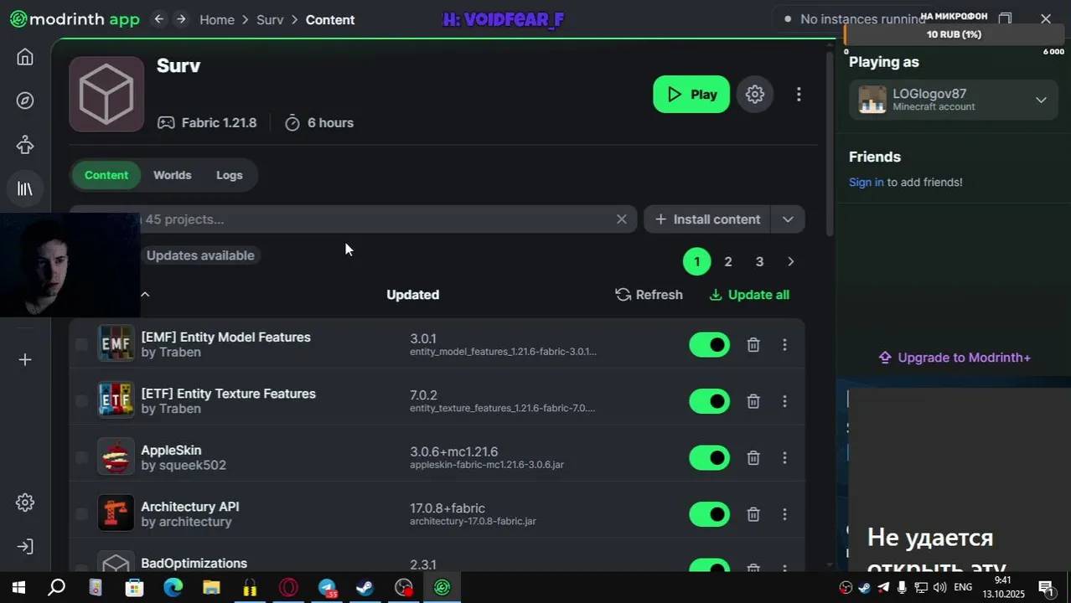Open more options for Architectury API

[x=784, y=514]
